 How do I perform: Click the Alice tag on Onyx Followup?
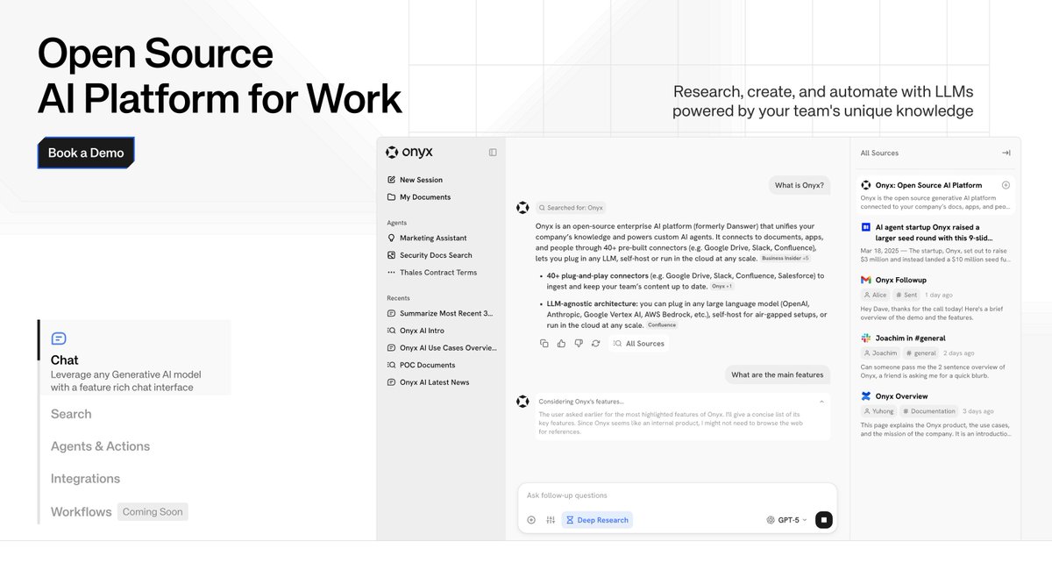coord(876,296)
